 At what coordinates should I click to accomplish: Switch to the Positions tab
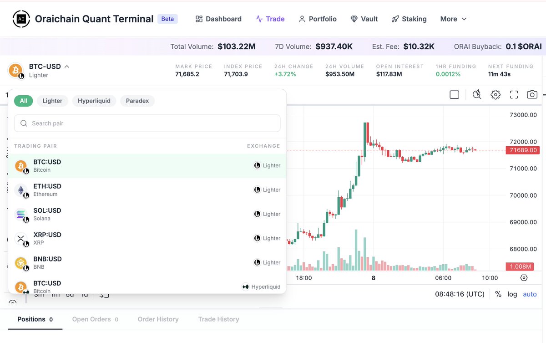[x=35, y=319]
